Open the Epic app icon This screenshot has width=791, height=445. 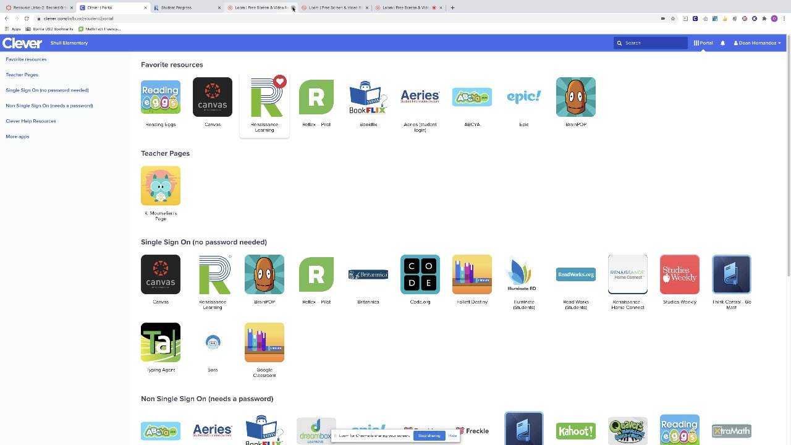(524, 97)
